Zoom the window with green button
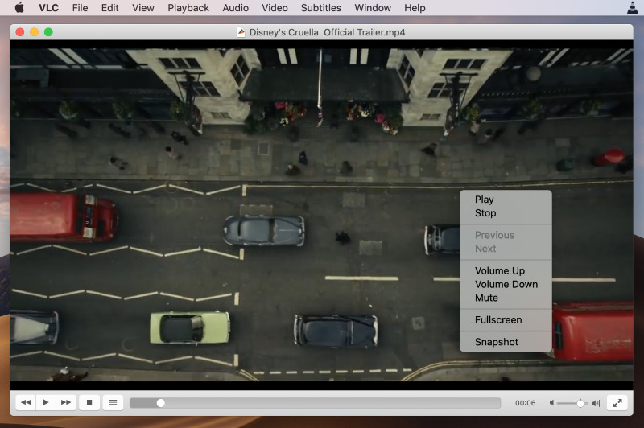This screenshot has height=428, width=644. [48, 32]
